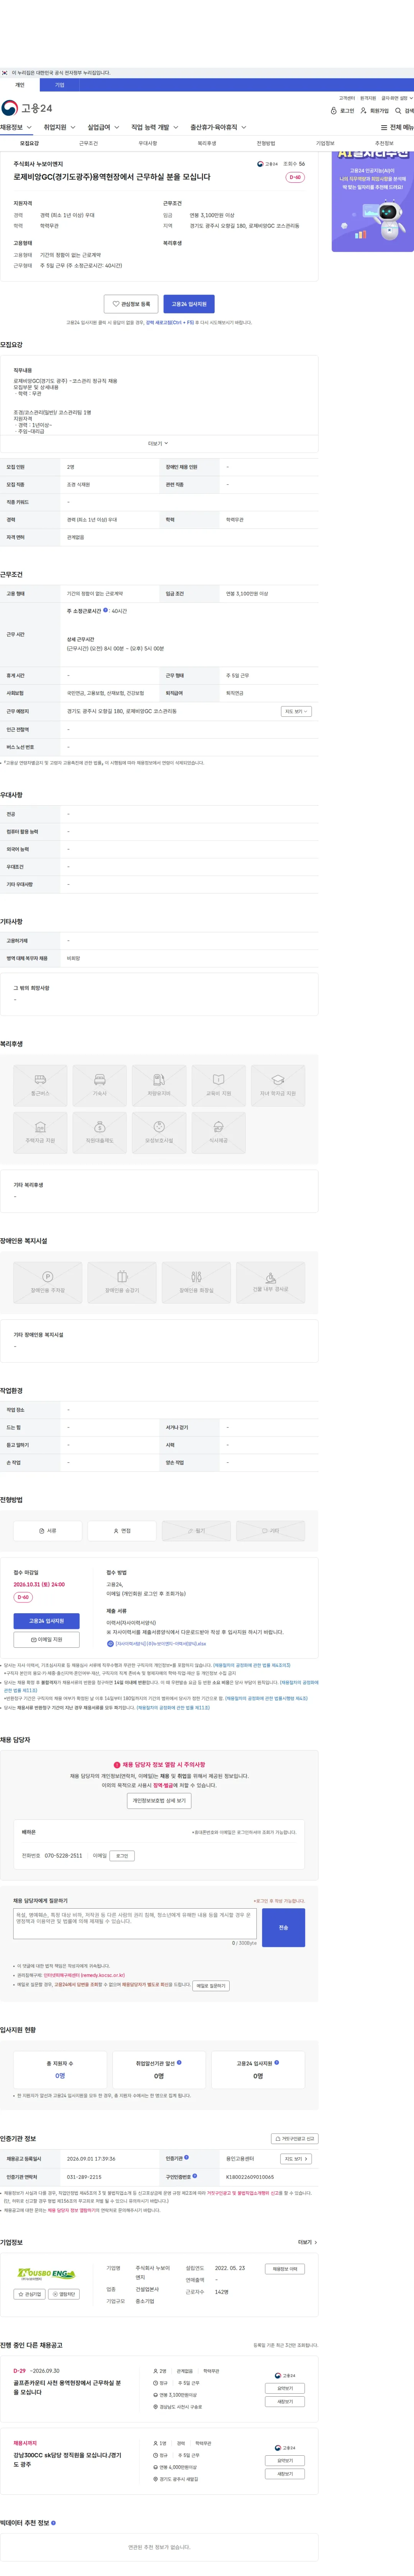Expand the 직업 능력 개발 menu
The image size is (414, 2576).
pos(155,128)
